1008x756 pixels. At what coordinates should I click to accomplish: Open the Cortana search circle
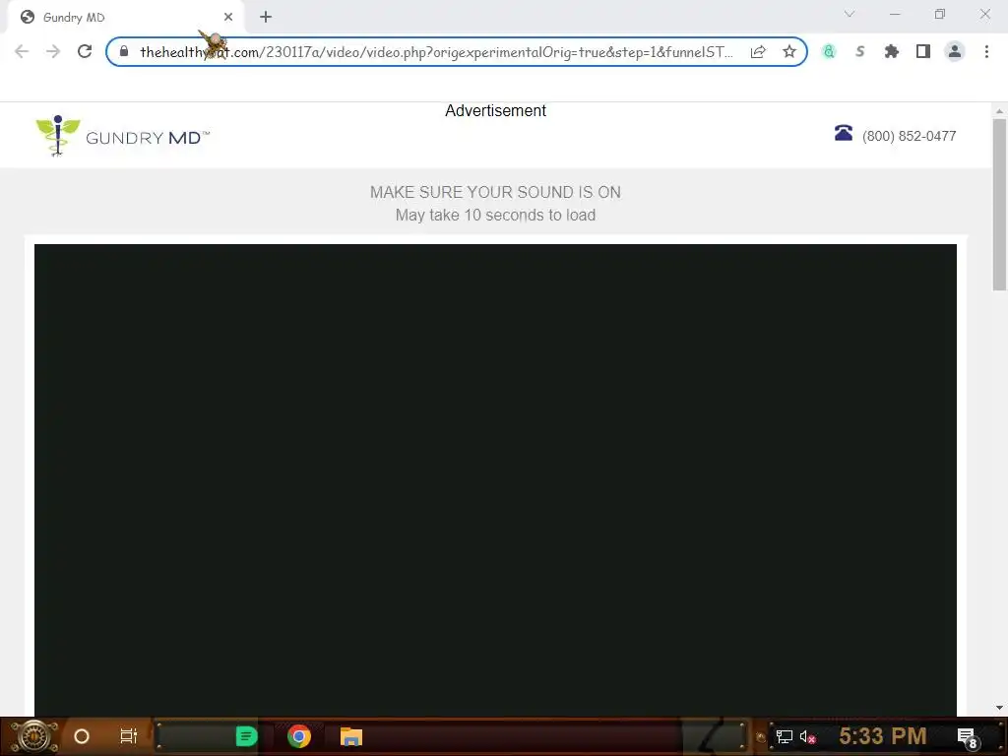point(82,736)
